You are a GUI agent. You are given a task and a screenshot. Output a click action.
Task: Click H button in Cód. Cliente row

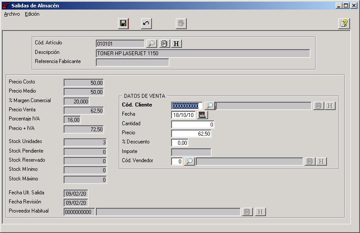[330, 106]
